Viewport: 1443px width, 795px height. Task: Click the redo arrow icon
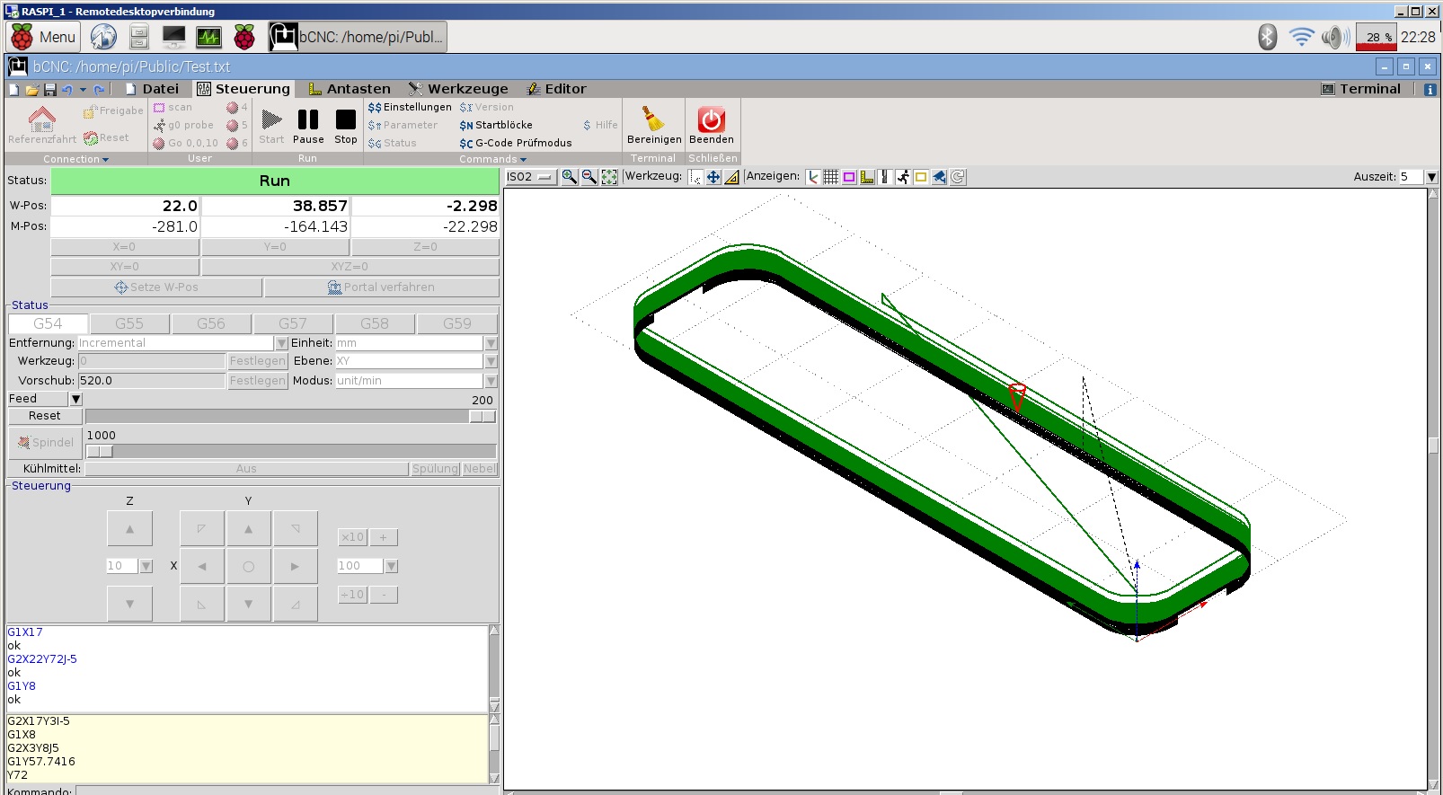tap(99, 89)
